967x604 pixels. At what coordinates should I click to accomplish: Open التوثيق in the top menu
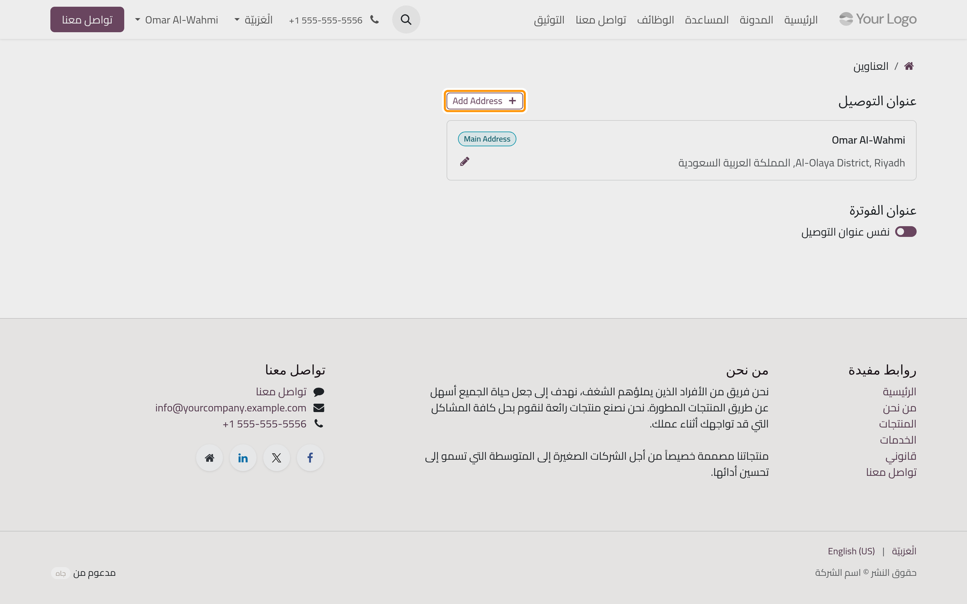pos(549,20)
